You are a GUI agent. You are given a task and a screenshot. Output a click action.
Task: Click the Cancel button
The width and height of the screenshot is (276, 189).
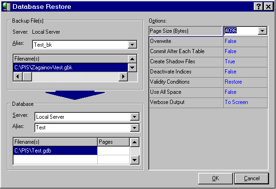pos(252,178)
